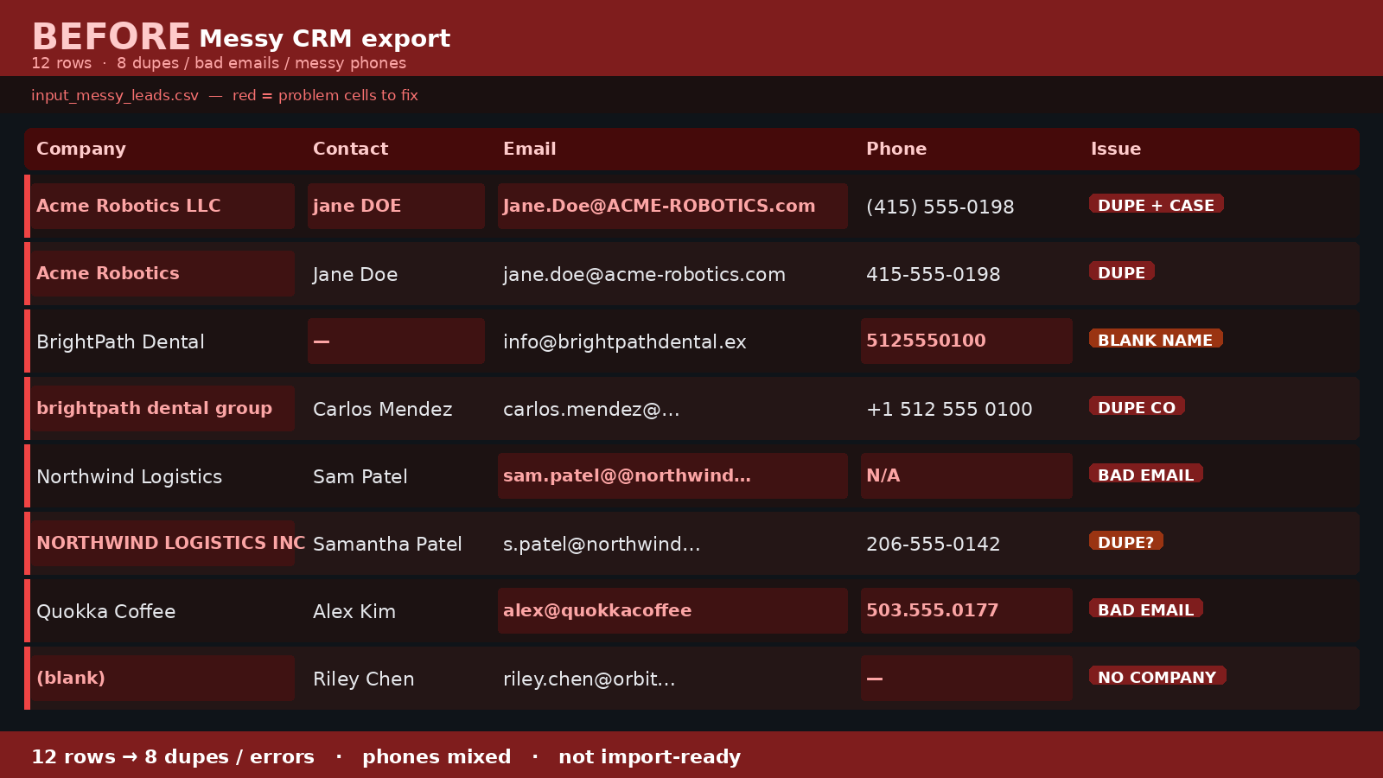1383x778 pixels.
Task: Select the 'DUPE CO' issue badge
Action: point(1137,406)
